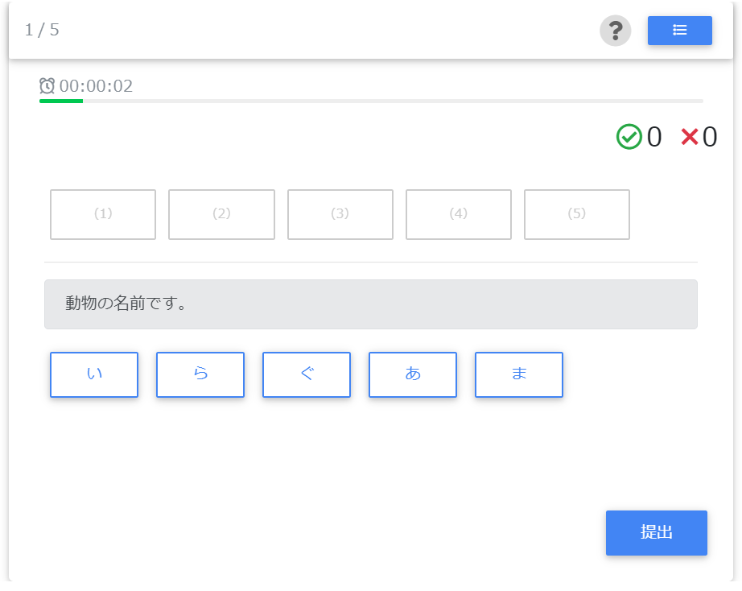Click the red incorrect-answers X icon

click(690, 137)
